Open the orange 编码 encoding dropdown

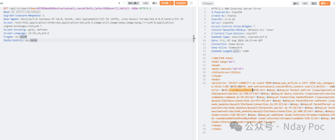point(324,3)
